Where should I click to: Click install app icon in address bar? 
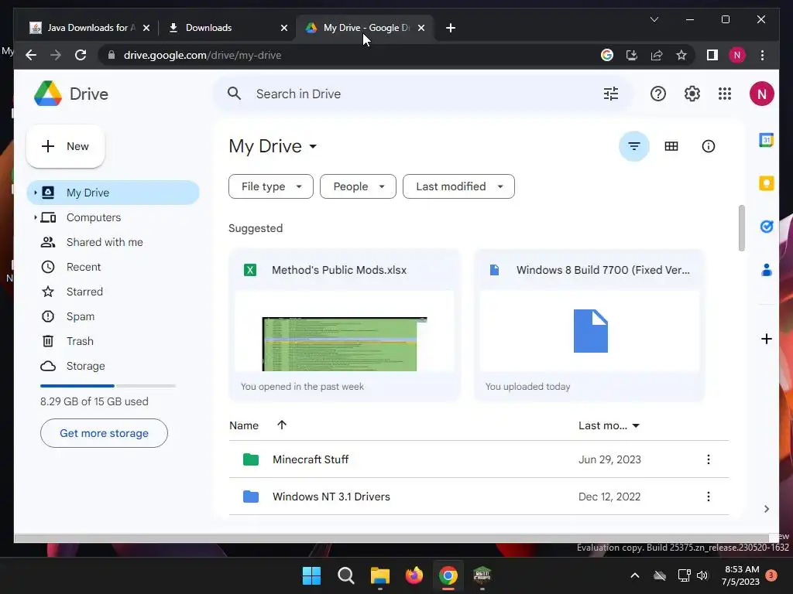(632, 55)
